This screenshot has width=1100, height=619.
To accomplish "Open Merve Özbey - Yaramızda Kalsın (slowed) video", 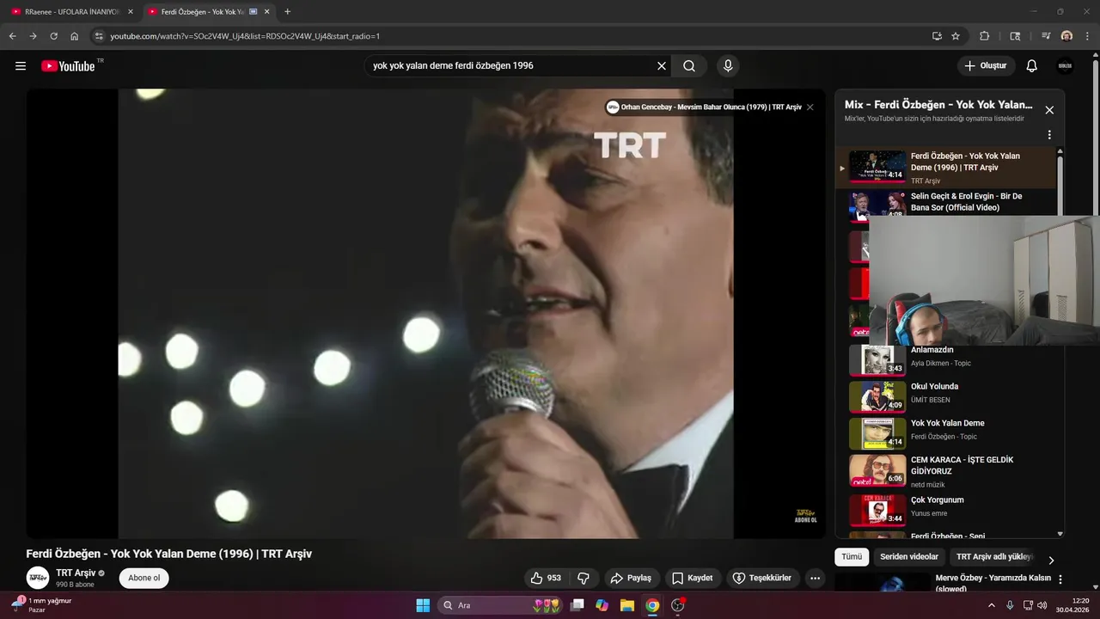I will [x=993, y=583].
